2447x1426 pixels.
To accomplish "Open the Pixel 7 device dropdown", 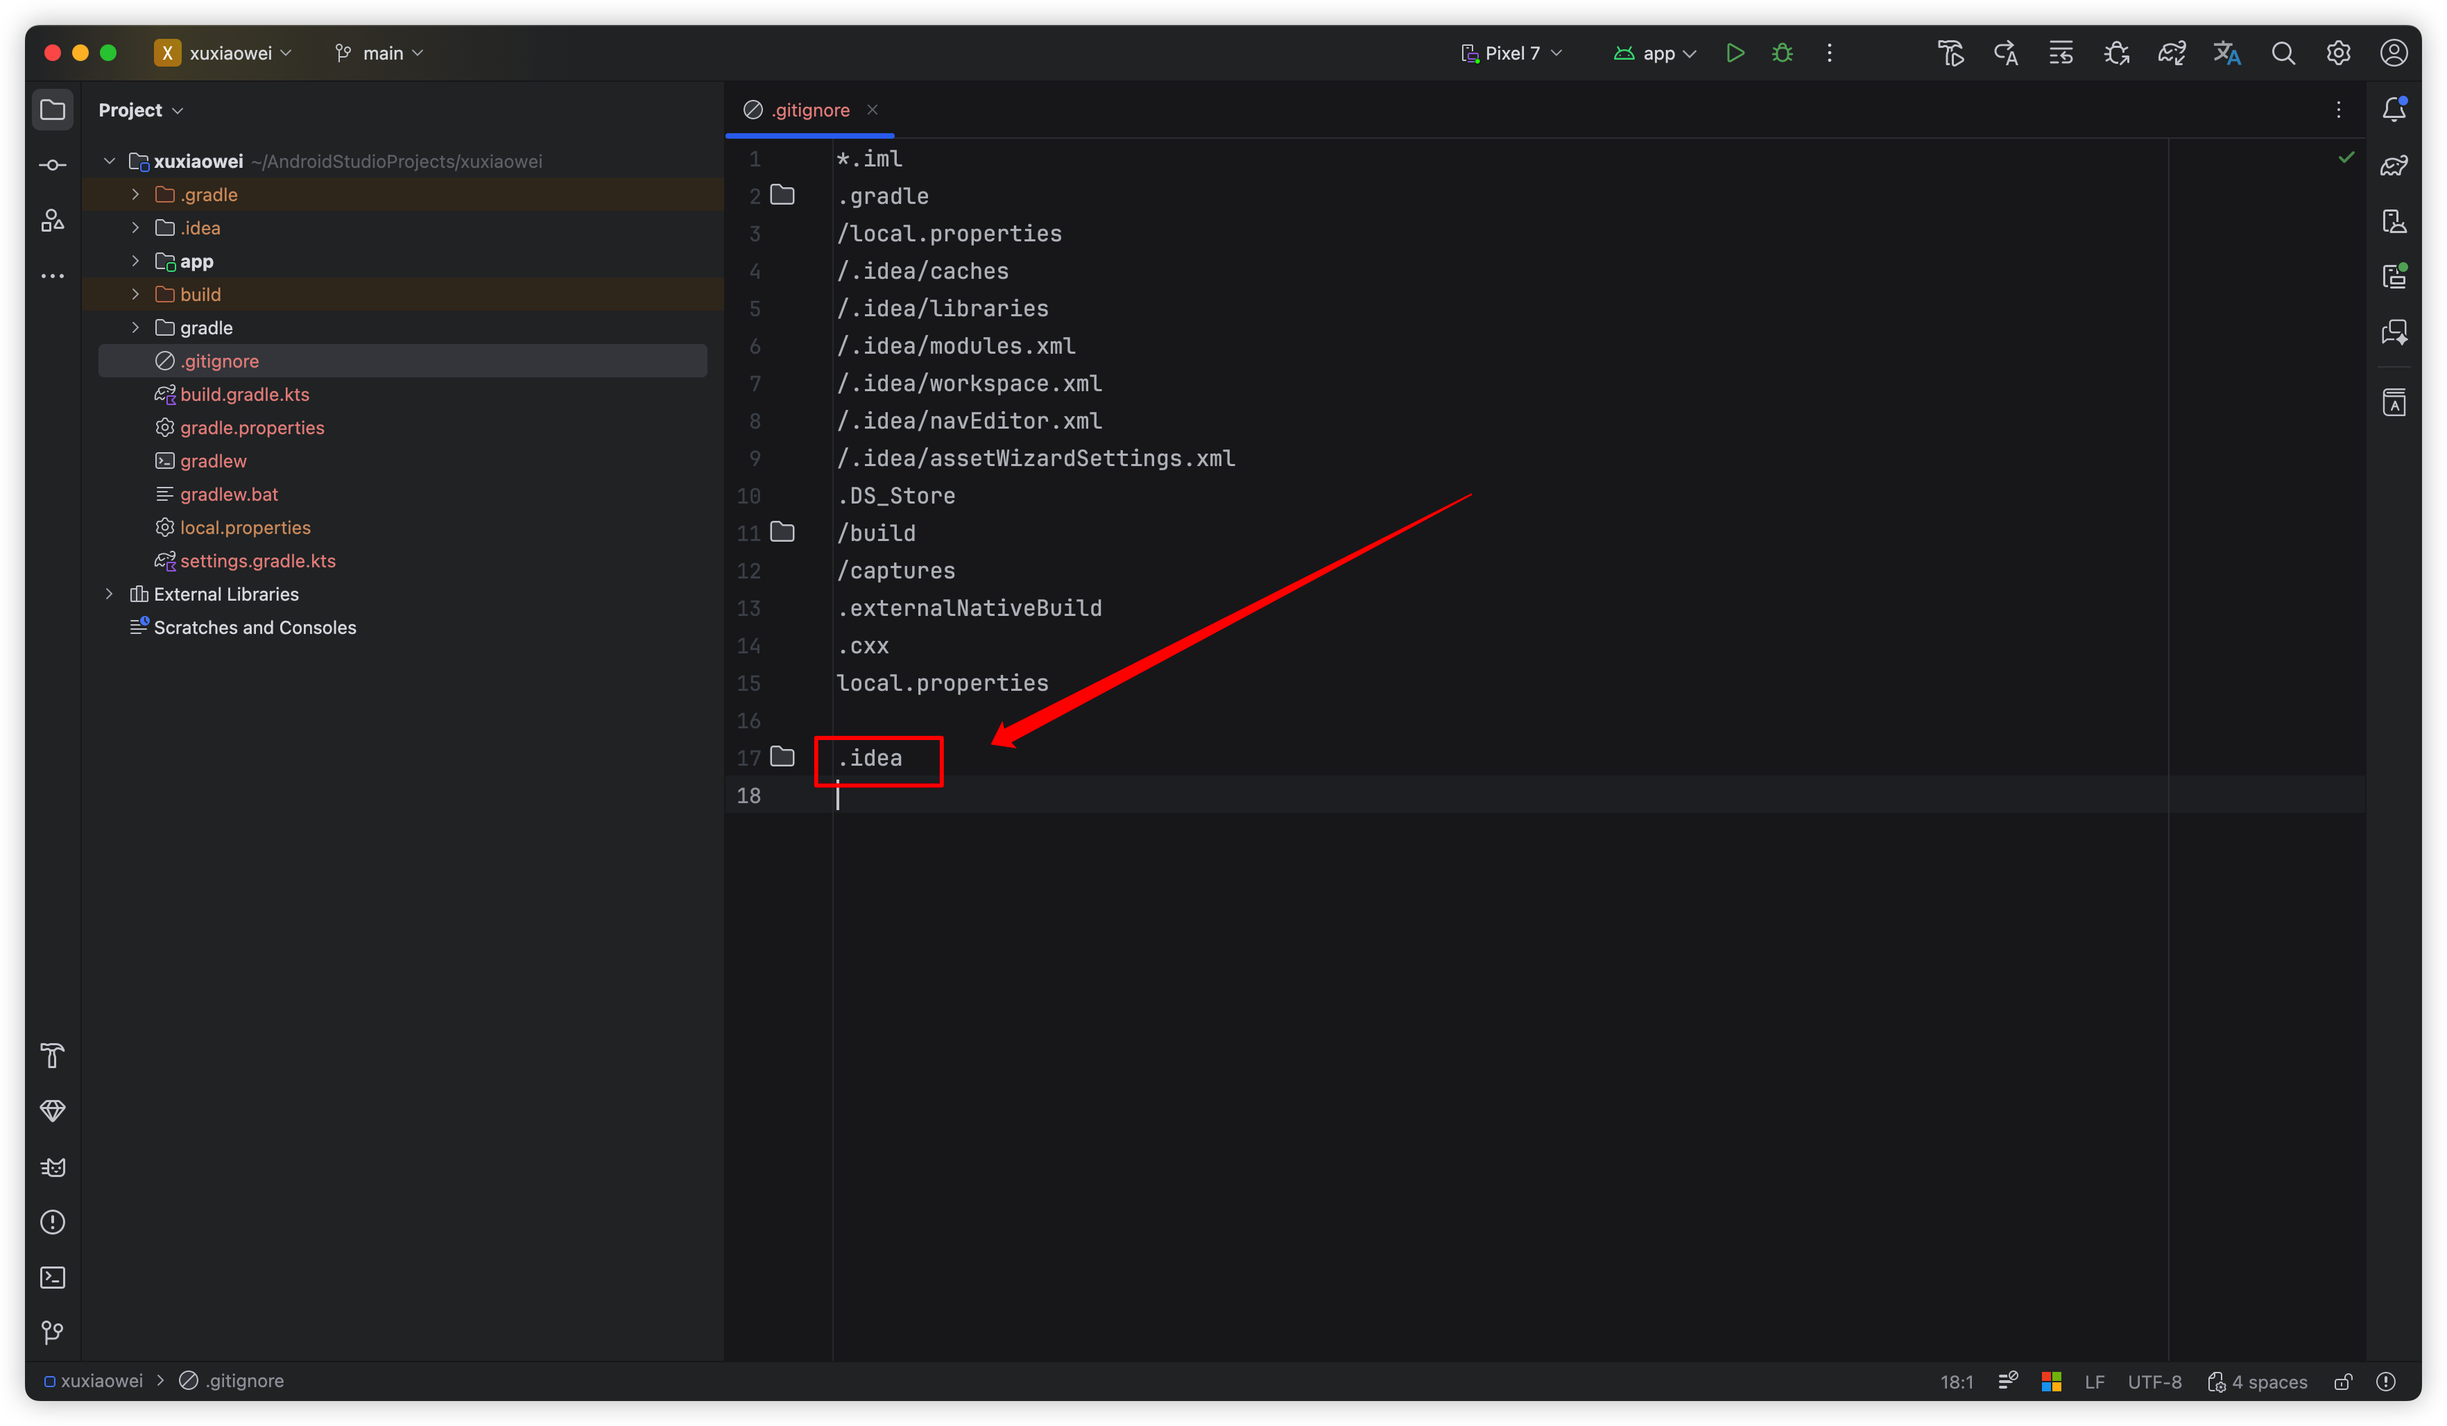I will click(x=1511, y=53).
